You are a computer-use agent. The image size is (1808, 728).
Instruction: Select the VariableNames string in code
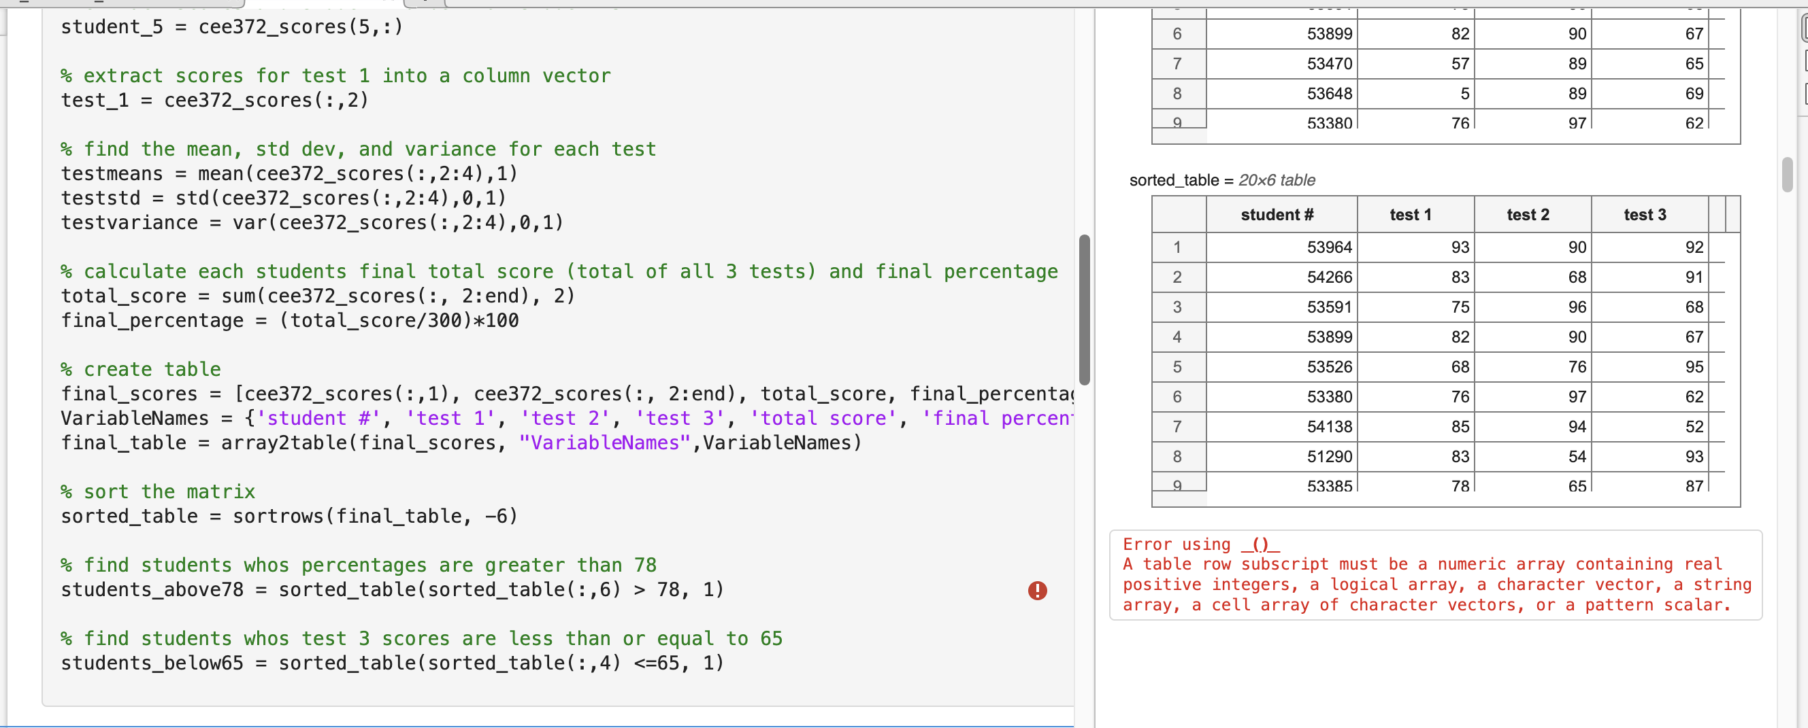pyautogui.click(x=606, y=443)
